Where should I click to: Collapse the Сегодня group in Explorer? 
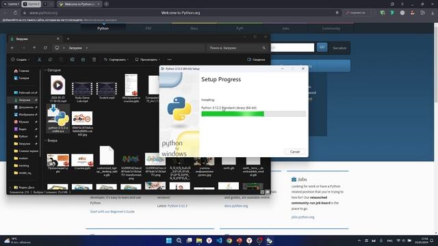pyautogui.click(x=46, y=70)
